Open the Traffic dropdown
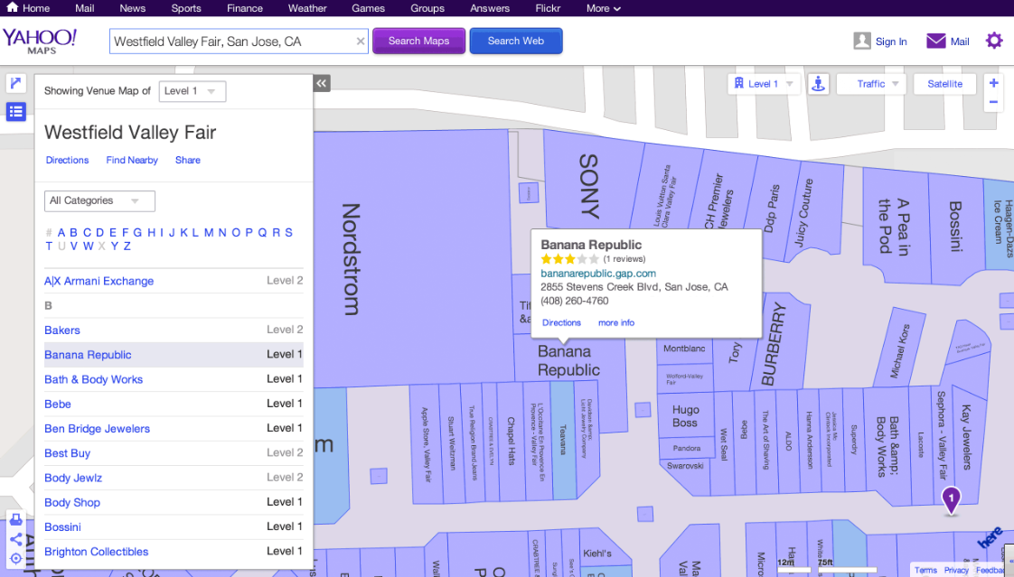The width and height of the screenshot is (1014, 577). tap(870, 84)
